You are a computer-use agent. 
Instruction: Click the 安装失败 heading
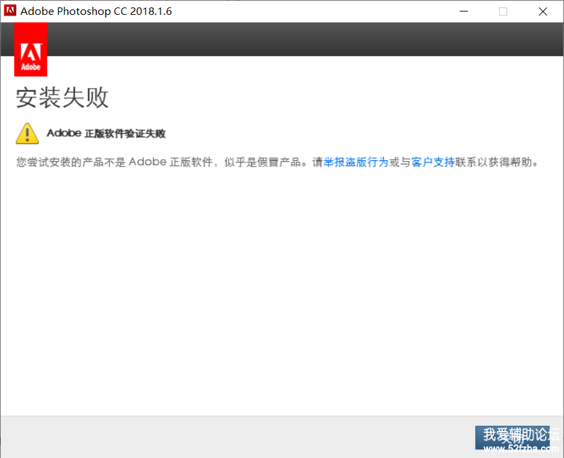click(x=62, y=98)
